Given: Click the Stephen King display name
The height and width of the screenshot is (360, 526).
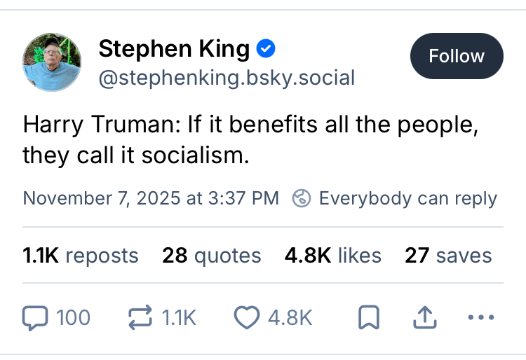Looking at the screenshot, I should [174, 49].
